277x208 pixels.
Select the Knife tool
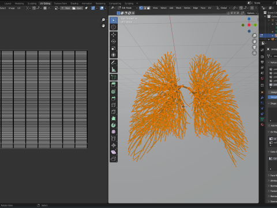click(114, 112)
